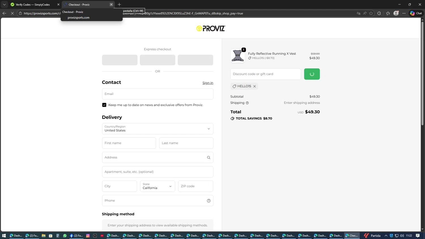Select the Checkout - Proviz tab
Viewport: 425px width, 239px height.
[85, 5]
